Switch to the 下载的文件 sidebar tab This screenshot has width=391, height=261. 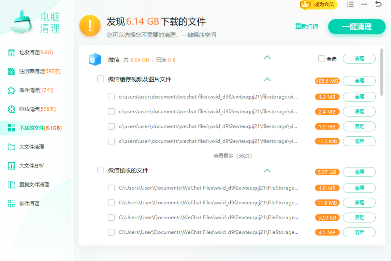(x=35, y=128)
